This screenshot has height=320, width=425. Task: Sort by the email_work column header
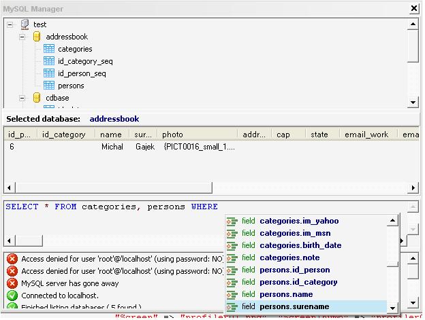pos(368,135)
